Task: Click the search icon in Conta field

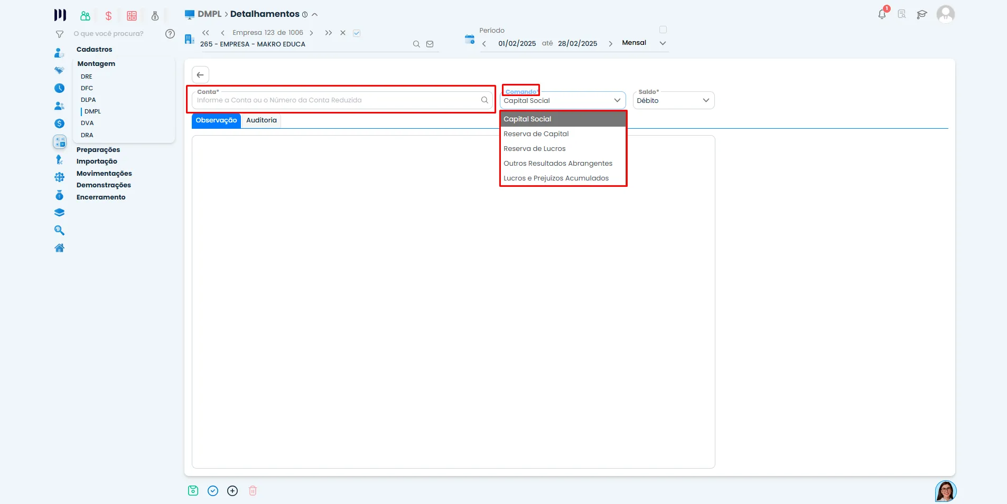Action: click(x=484, y=100)
